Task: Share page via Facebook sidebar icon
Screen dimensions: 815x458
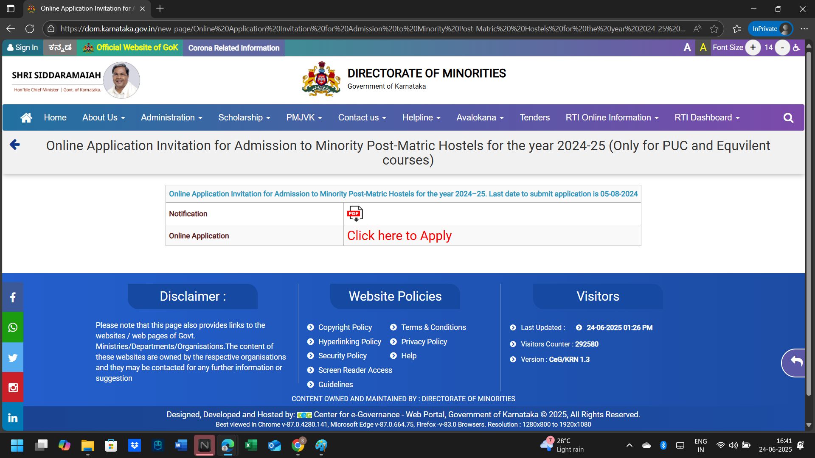Action: (13, 297)
